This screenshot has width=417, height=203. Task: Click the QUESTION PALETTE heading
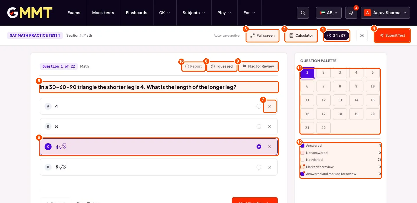click(x=318, y=61)
